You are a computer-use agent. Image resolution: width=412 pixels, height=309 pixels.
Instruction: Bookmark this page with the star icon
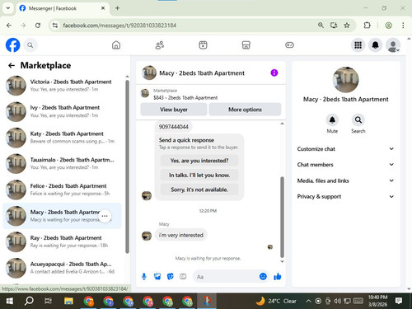347,26
